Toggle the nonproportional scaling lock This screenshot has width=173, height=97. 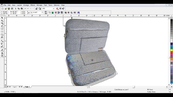click(x=29, y=13)
